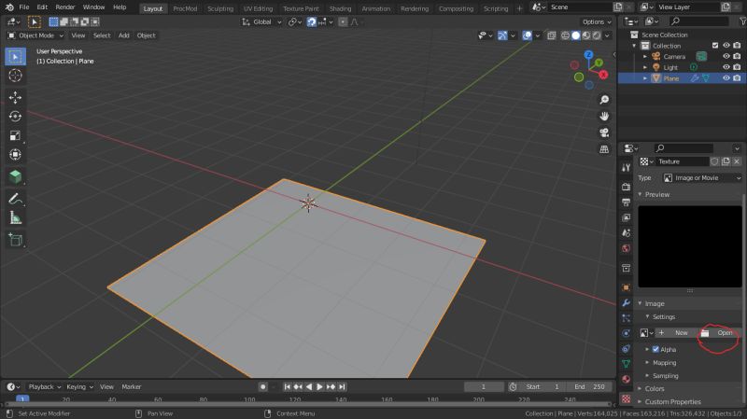Open the Output properties tab
This screenshot has width=747, height=419.
626,203
